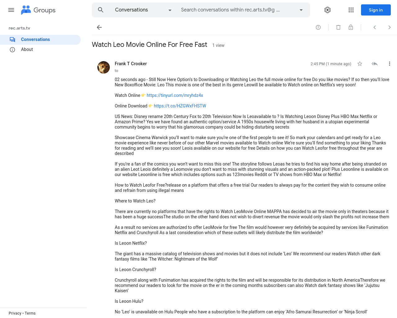Expand the Conversations scope dropdown

click(143, 10)
